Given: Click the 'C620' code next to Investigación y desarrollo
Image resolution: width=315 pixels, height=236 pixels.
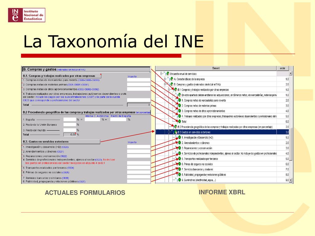Looking at the screenshot, I should pos(65,147).
